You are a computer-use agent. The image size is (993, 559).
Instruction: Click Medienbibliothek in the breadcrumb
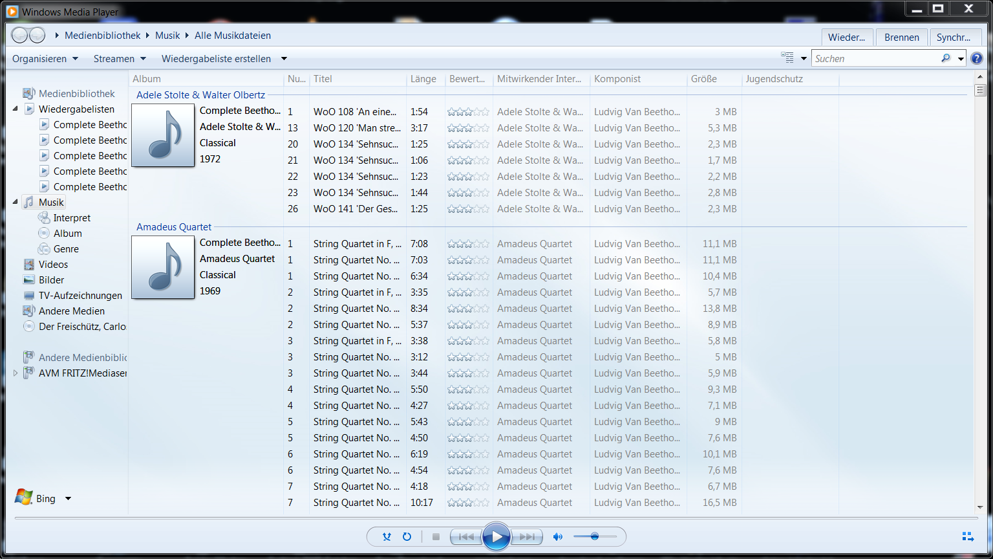coord(102,36)
